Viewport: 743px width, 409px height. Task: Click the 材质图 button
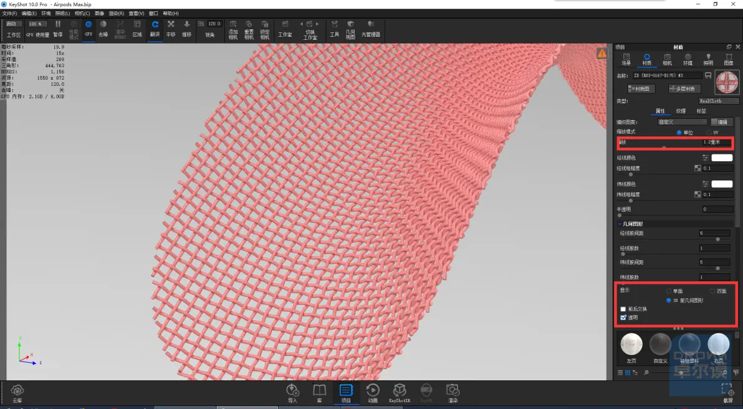coord(641,88)
